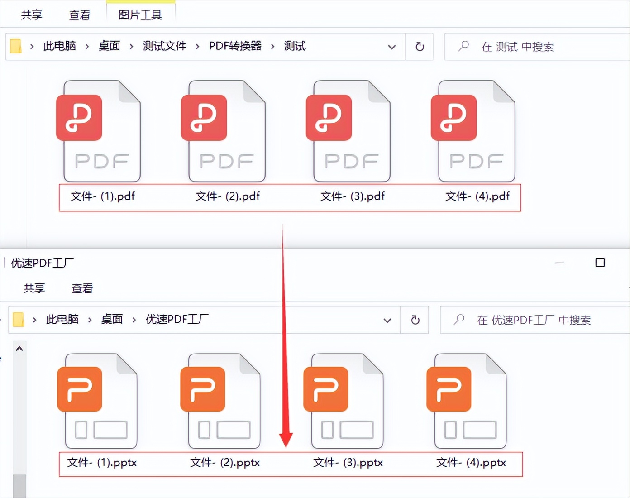Navigate to PDF转换器 in the breadcrumb
Screen dimensions: 630x498
pyautogui.click(x=235, y=46)
